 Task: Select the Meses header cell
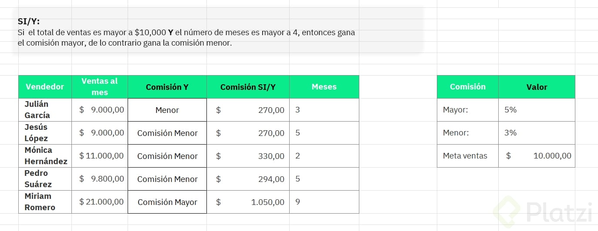pyautogui.click(x=324, y=87)
